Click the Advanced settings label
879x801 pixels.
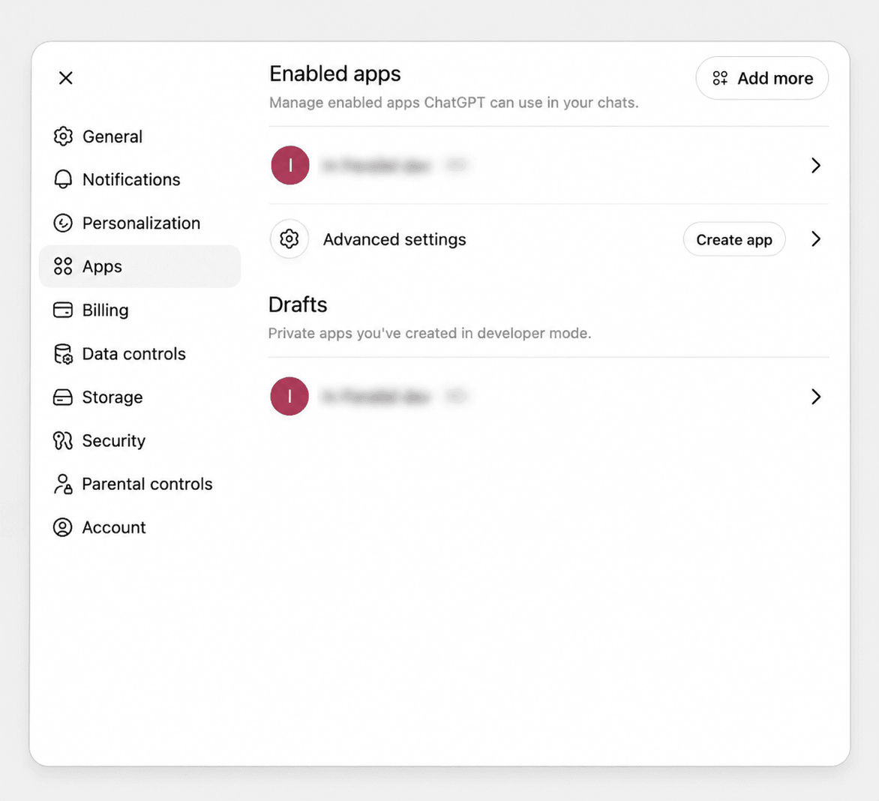pos(394,240)
